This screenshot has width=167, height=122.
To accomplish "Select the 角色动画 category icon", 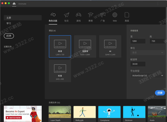I will [x=53, y=15].
